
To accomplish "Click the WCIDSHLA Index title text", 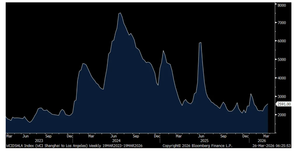I will pos(47,146).
